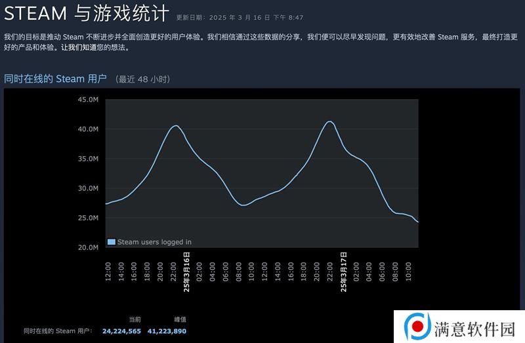Viewport: 525px width, 343px height.
Task: Click the current users value 24,224,565
Action: tap(121, 331)
